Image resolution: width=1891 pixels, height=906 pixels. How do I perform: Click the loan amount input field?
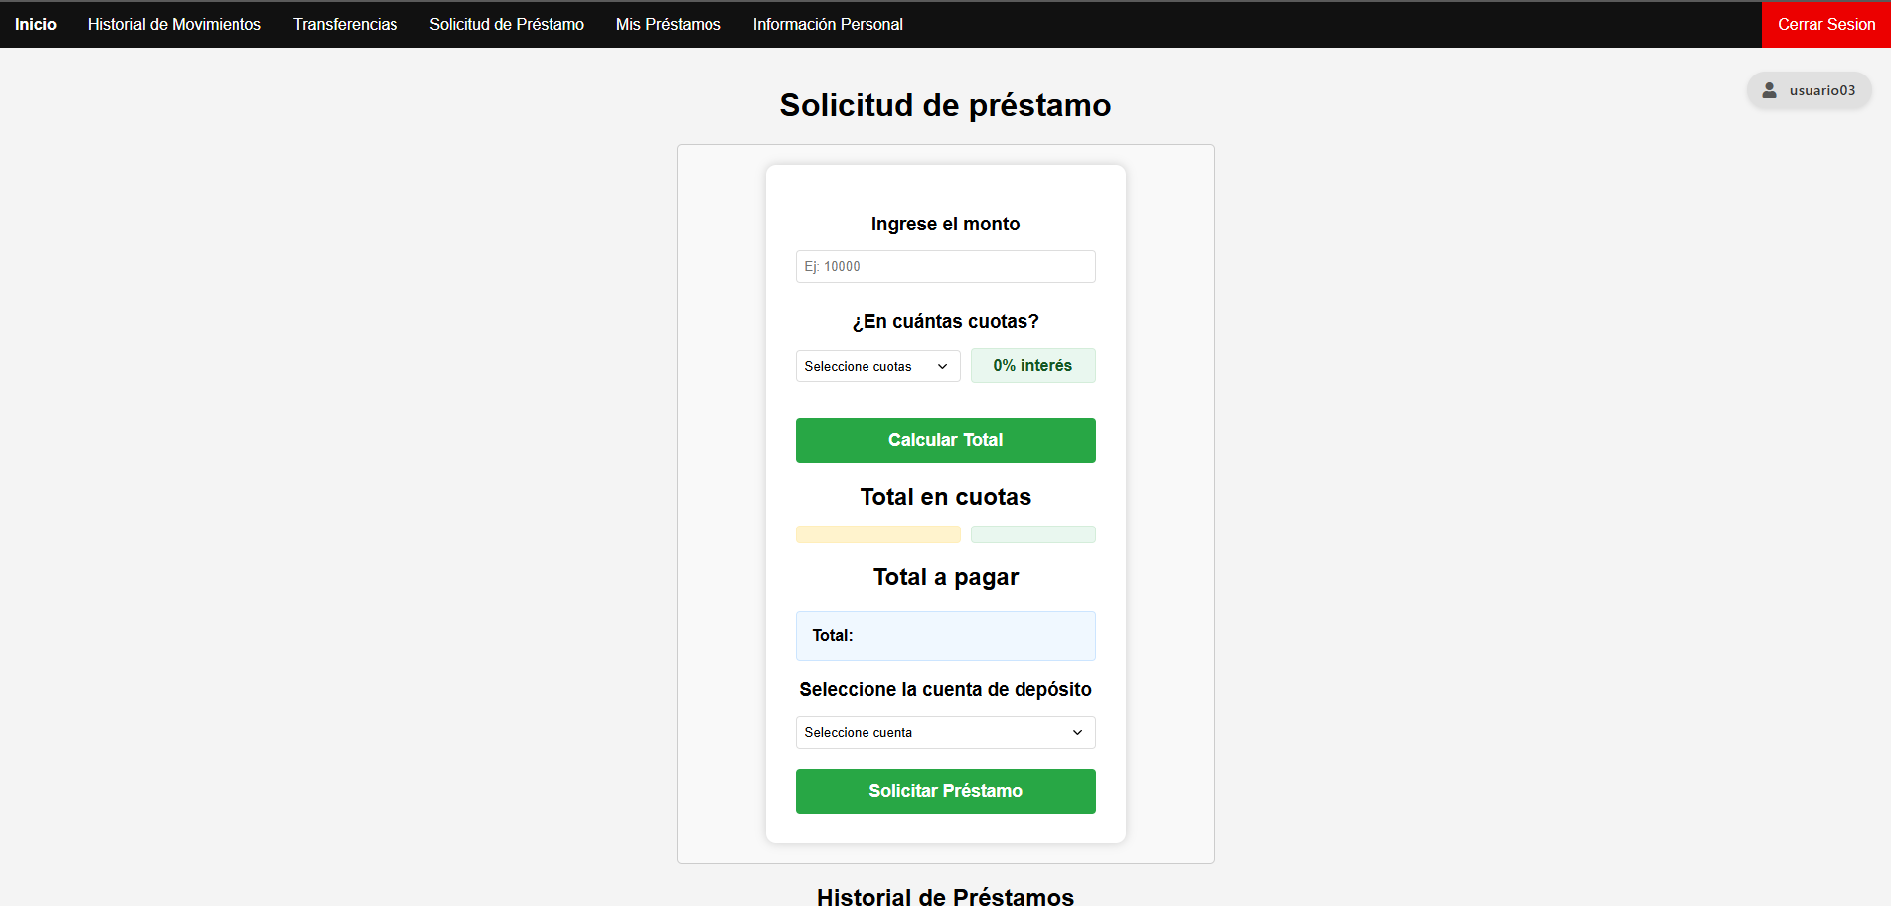tap(944, 266)
